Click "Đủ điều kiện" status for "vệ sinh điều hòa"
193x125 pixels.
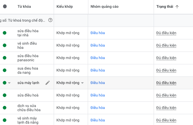[166, 45]
